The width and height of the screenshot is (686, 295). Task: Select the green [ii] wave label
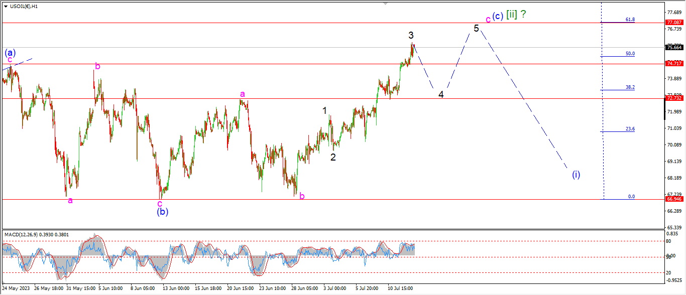click(x=511, y=15)
